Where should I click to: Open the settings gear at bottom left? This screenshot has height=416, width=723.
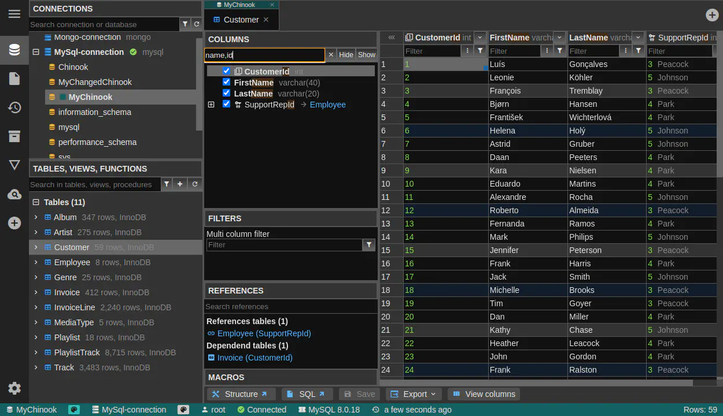(14, 388)
